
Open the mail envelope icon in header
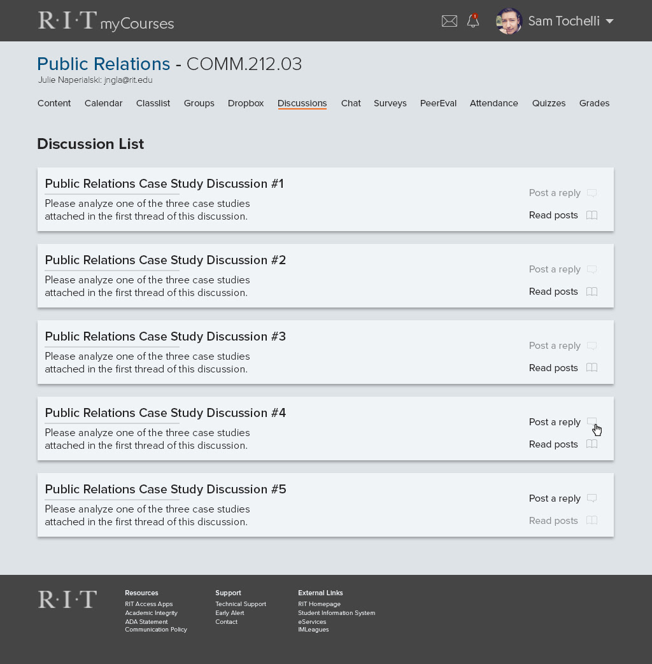pyautogui.click(x=449, y=21)
